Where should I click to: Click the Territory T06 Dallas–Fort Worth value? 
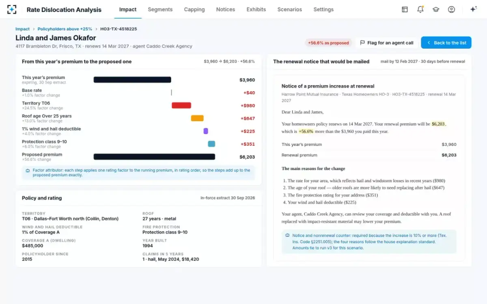70,219
